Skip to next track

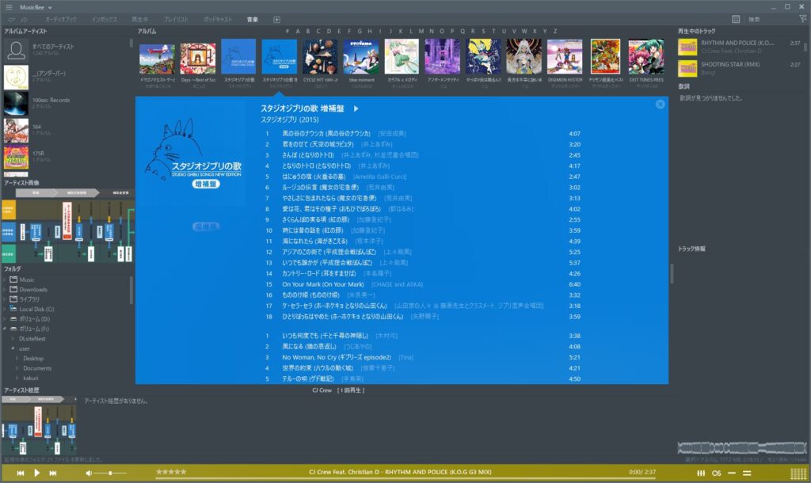click(x=53, y=473)
